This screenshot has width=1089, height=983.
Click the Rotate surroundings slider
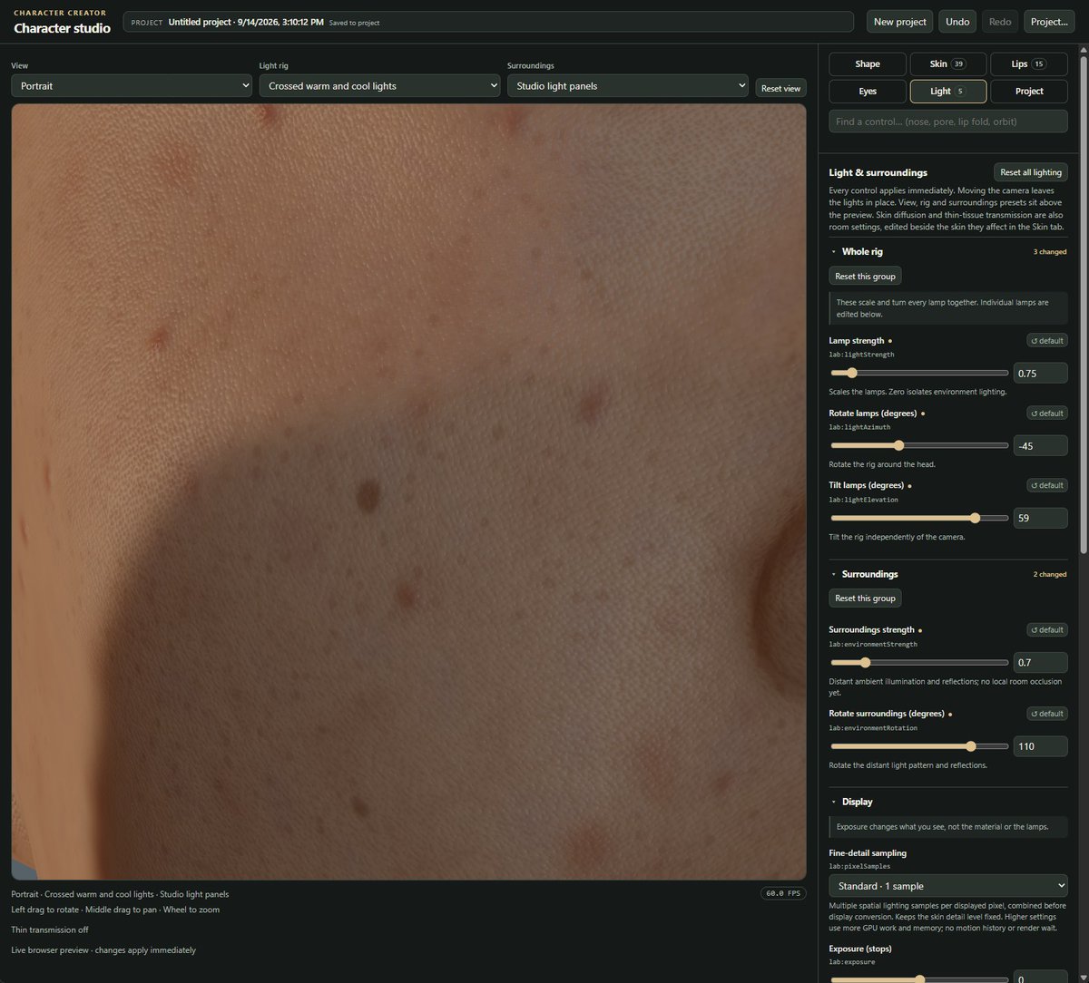[919, 746]
